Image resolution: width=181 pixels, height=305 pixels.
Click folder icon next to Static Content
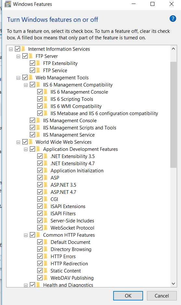46,271
